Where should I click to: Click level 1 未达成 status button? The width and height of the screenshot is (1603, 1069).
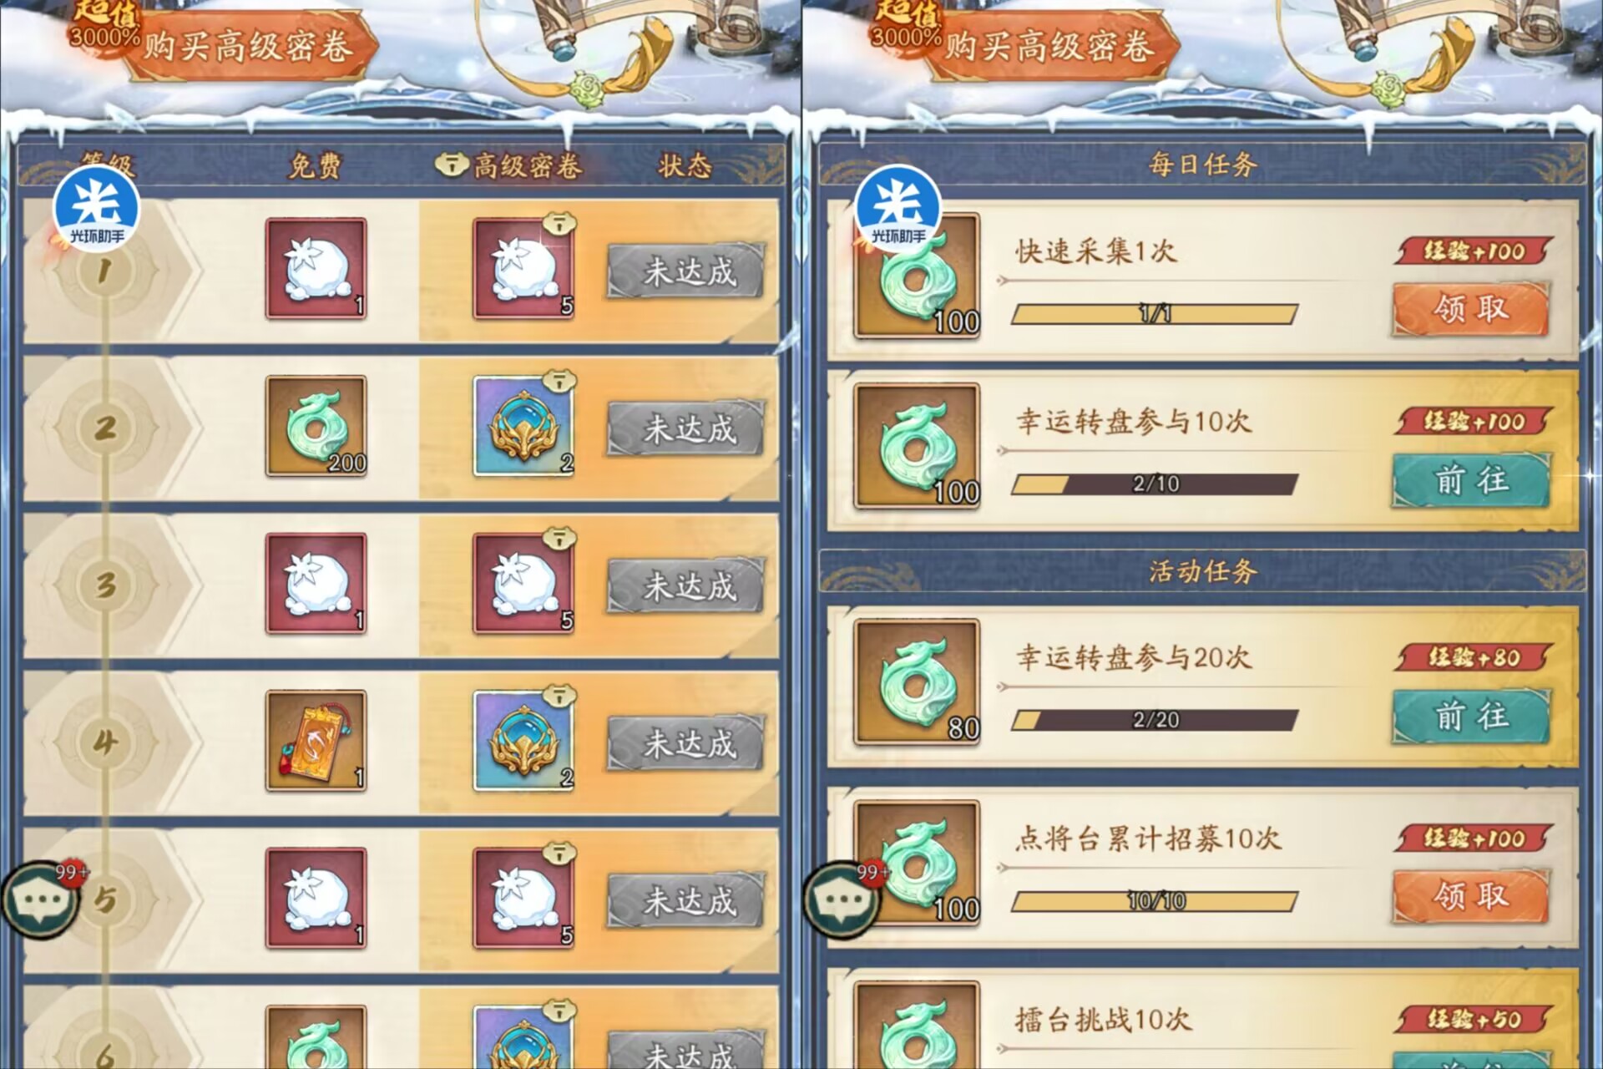(685, 271)
